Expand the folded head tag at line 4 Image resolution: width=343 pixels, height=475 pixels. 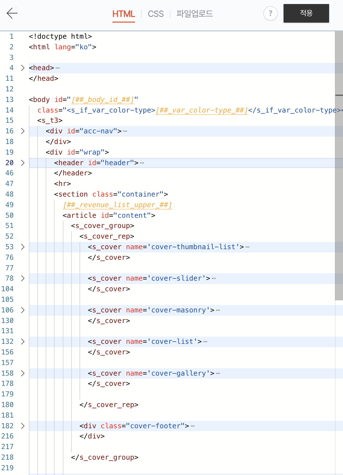click(x=23, y=68)
